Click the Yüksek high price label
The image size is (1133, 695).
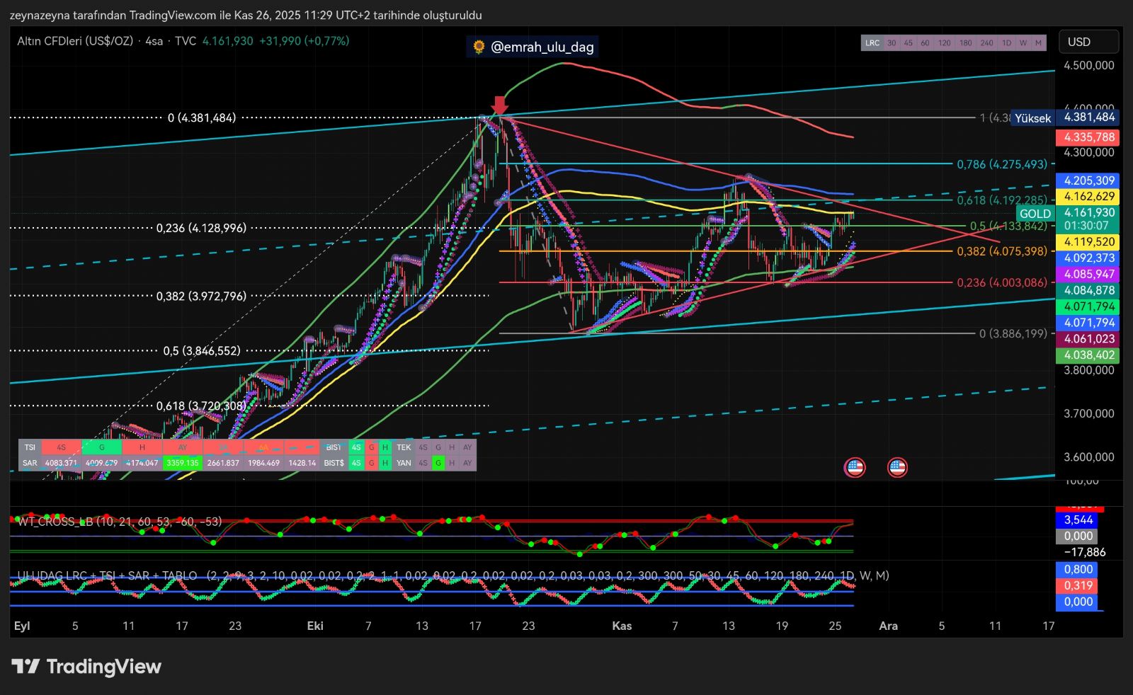[1032, 118]
